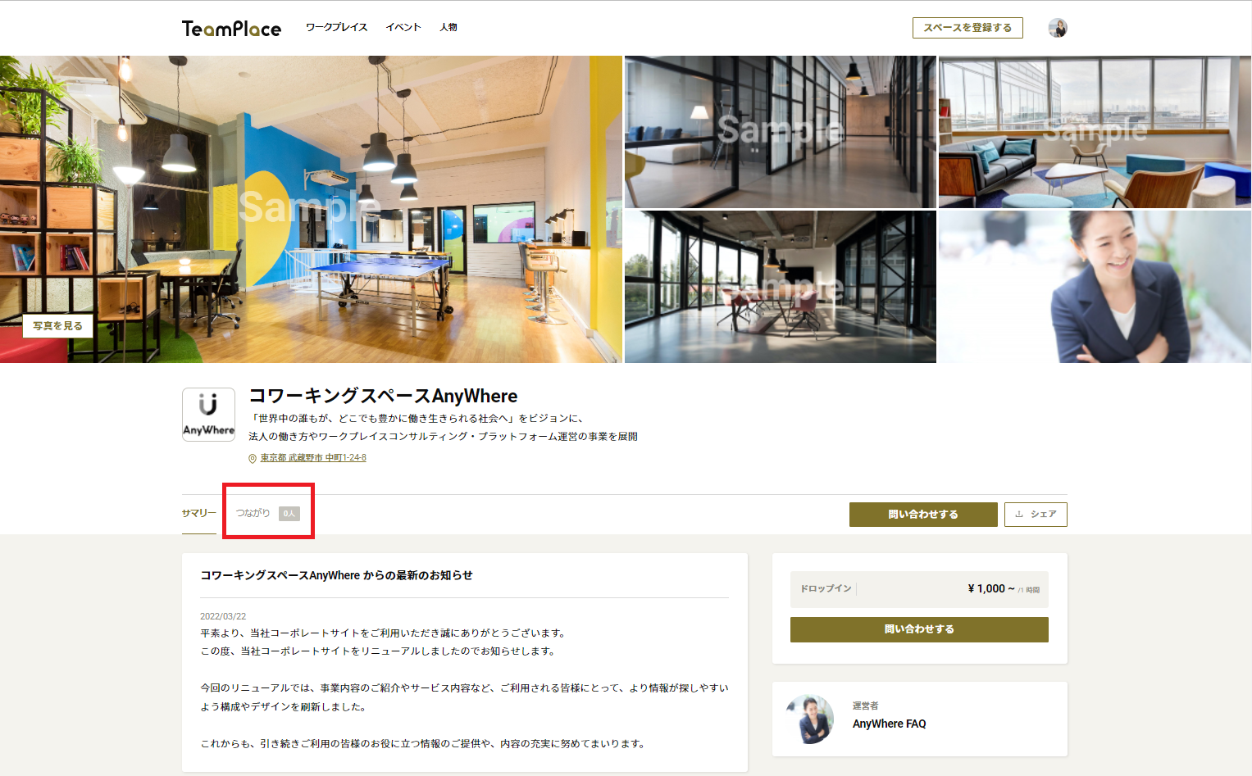Open the イベント menu item
This screenshot has height=776, width=1252.
click(x=403, y=28)
